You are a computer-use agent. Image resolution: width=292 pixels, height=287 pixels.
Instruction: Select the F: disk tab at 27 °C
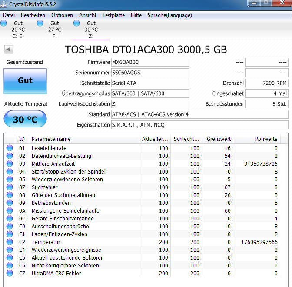coord(55,30)
